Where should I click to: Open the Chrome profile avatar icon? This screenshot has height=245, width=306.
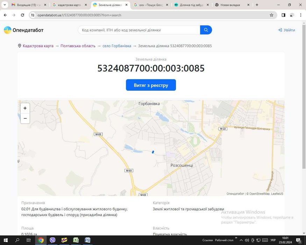coord(292,15)
